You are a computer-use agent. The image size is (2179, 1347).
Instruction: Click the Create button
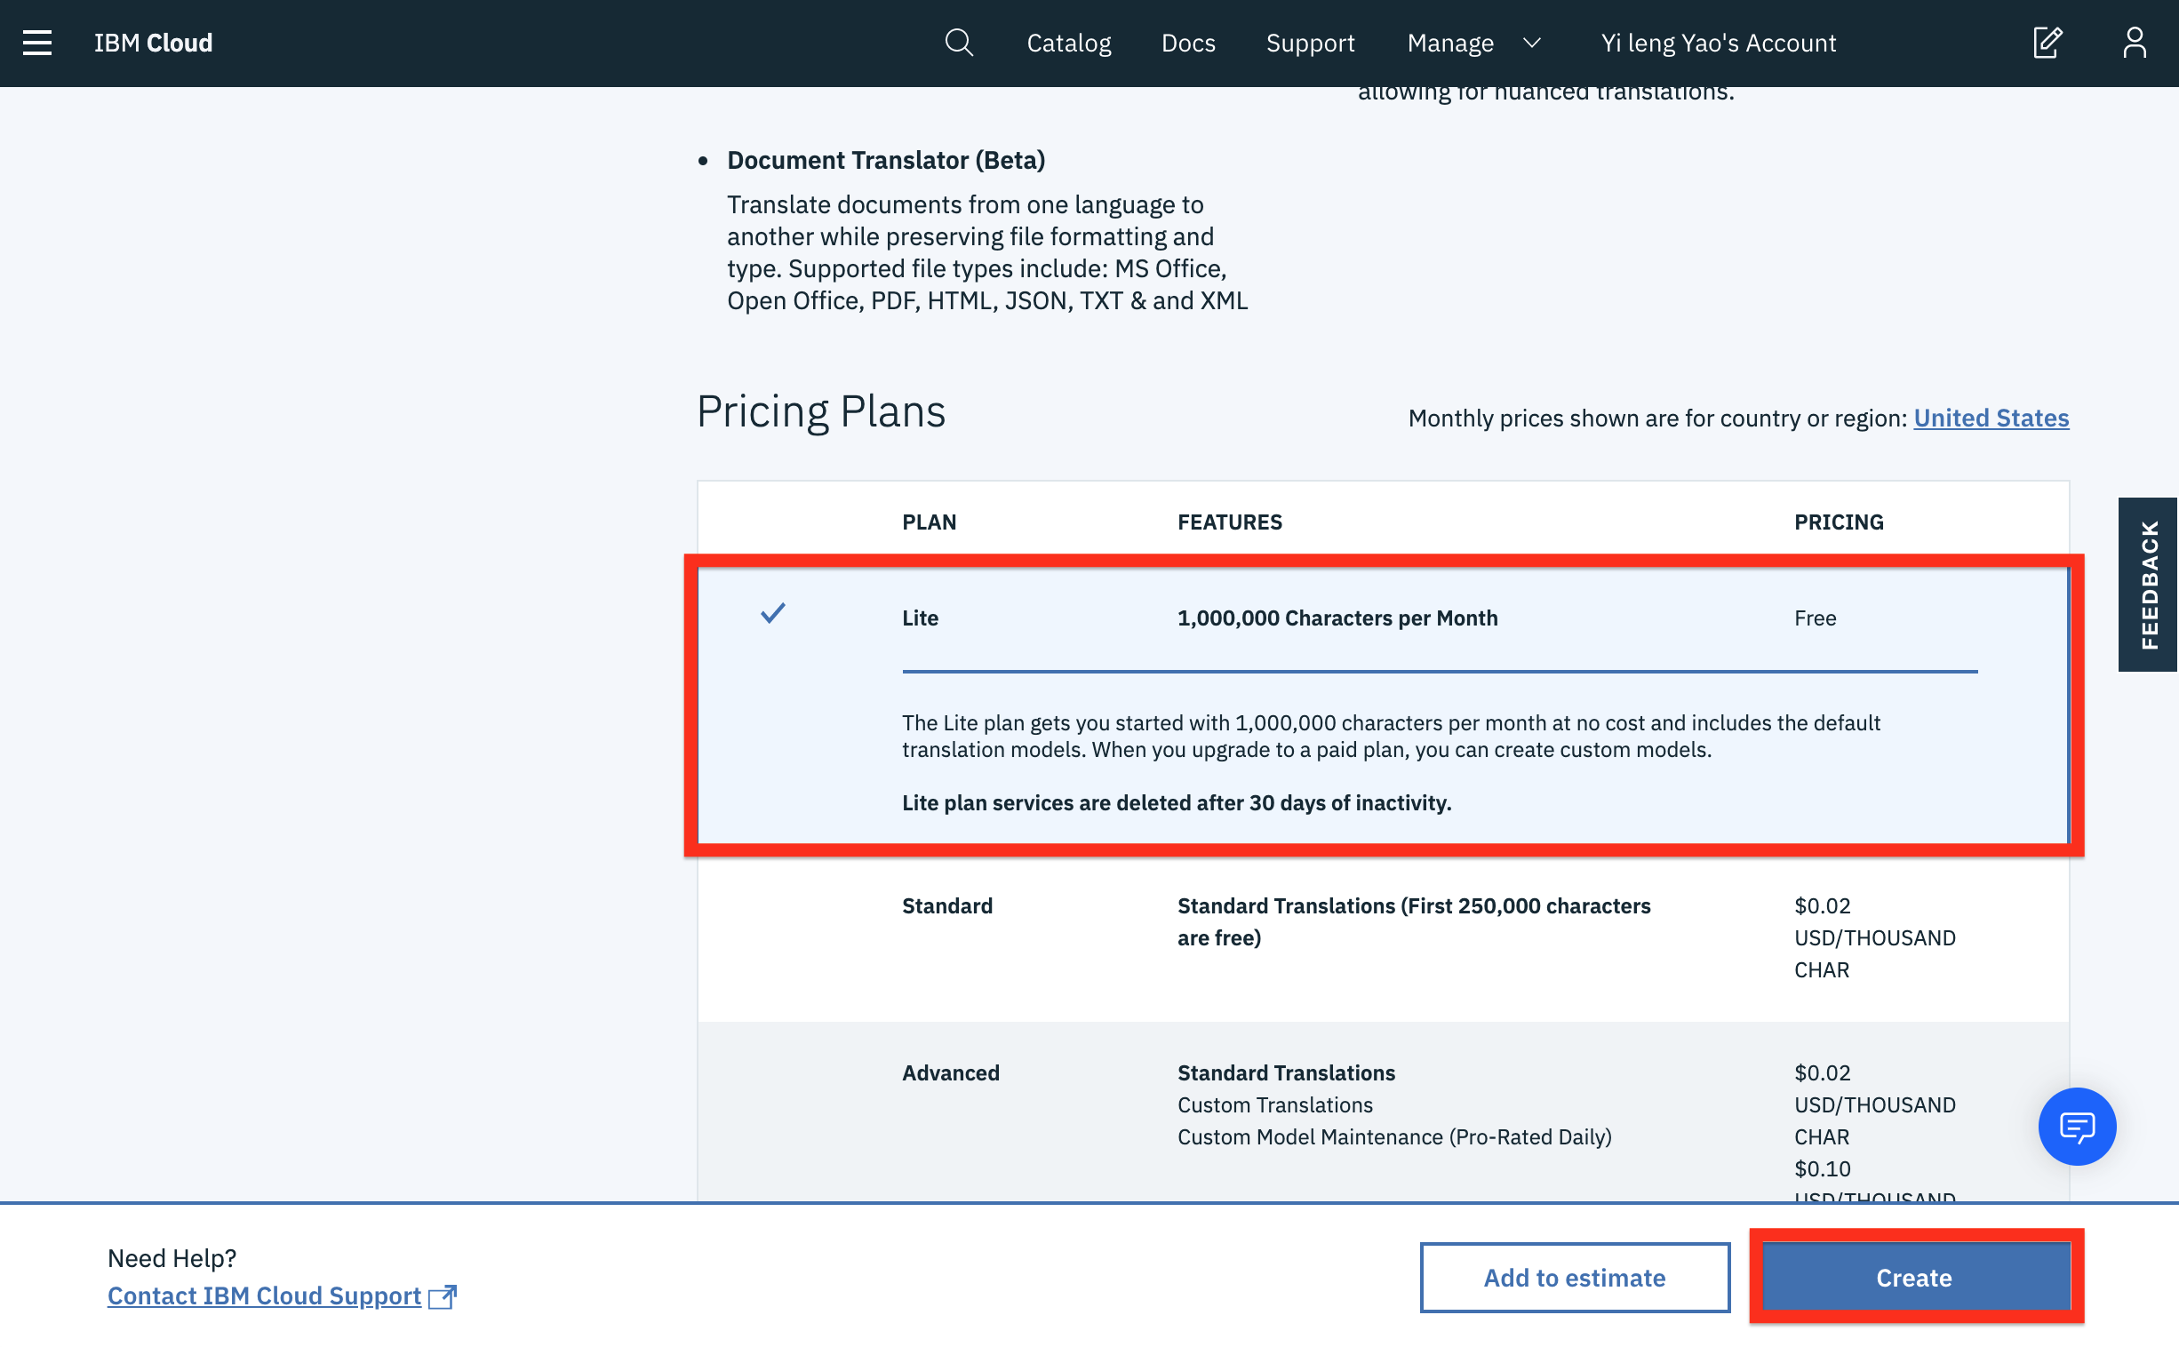1913,1278
